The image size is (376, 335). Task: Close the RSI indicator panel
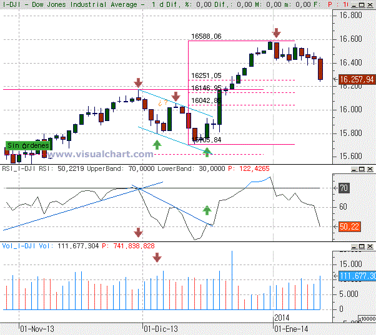(370, 169)
